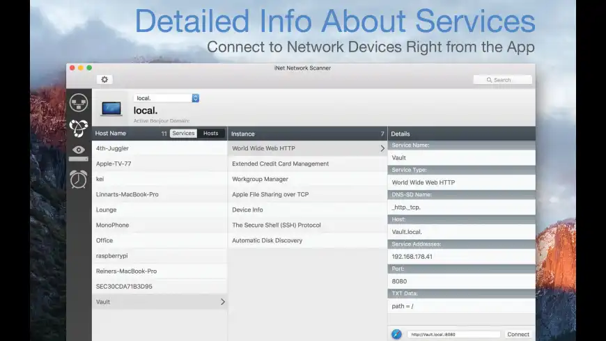
Task: Click the large local. domain title
Action: tap(146, 111)
